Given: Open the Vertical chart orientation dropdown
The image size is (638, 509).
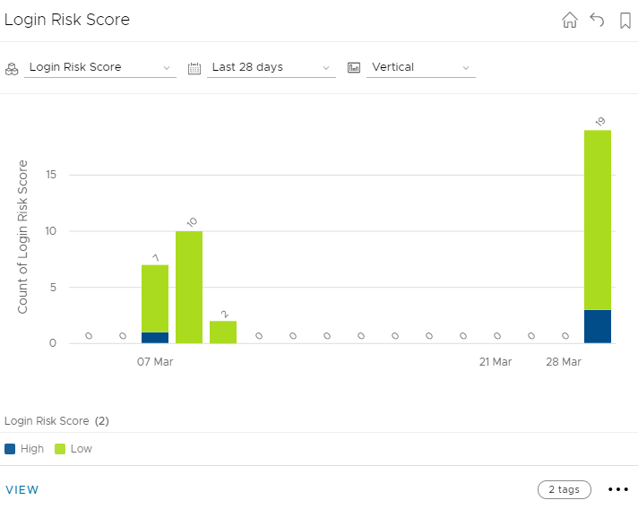Looking at the screenshot, I should coord(420,67).
